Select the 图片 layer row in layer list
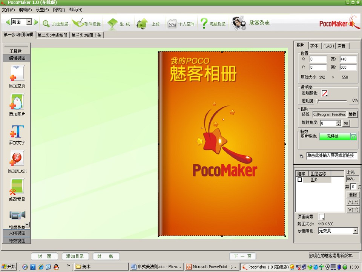The width and height of the screenshot is (362, 272). 314,180
